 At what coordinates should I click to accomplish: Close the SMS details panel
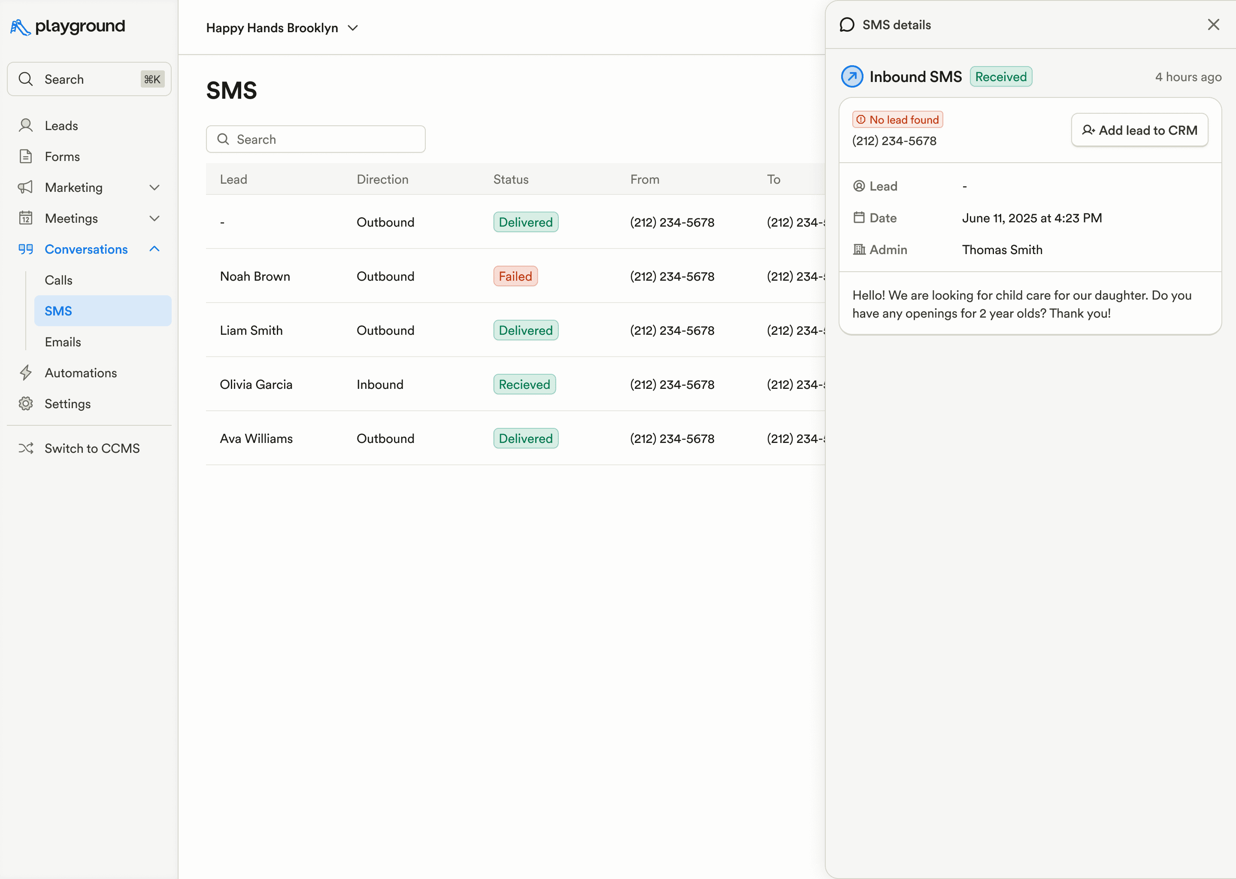[1213, 25]
